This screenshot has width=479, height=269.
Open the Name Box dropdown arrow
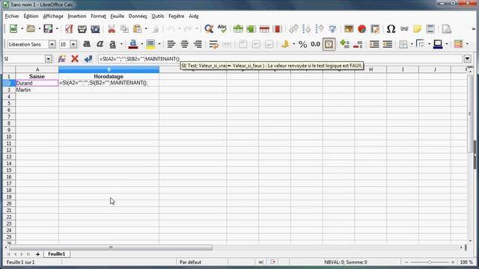point(48,59)
